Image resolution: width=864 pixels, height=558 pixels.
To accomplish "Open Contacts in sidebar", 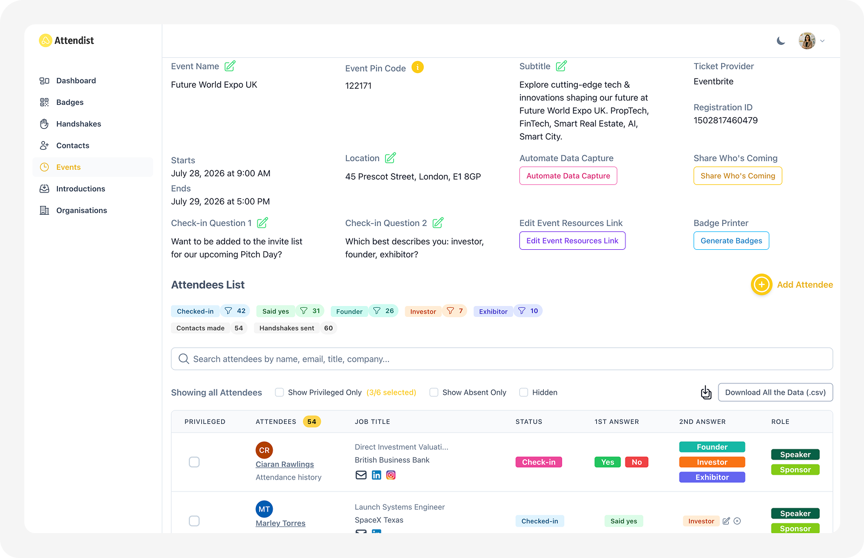I will 93,145.
